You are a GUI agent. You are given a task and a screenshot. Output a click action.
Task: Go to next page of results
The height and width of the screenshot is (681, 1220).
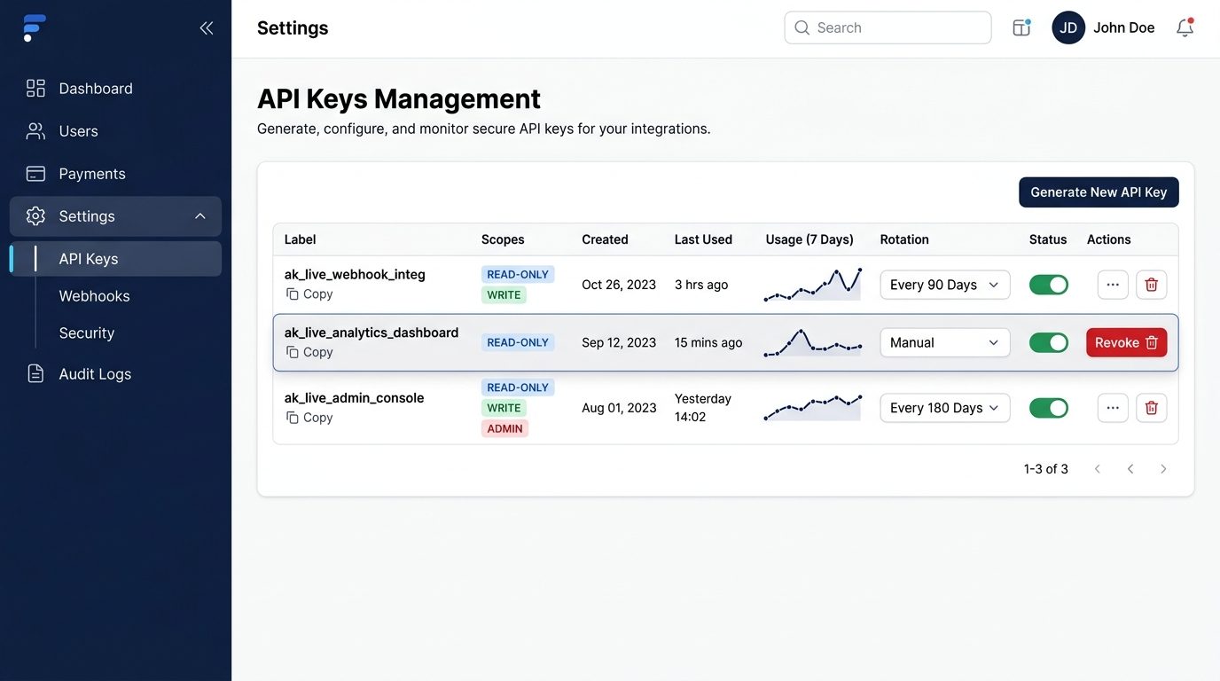(x=1163, y=469)
